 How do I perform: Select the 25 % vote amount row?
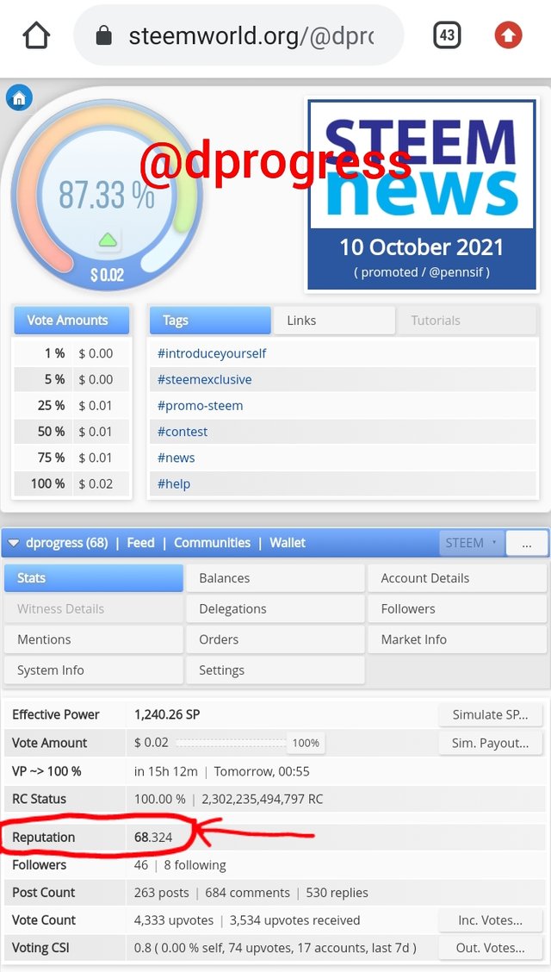click(x=71, y=405)
